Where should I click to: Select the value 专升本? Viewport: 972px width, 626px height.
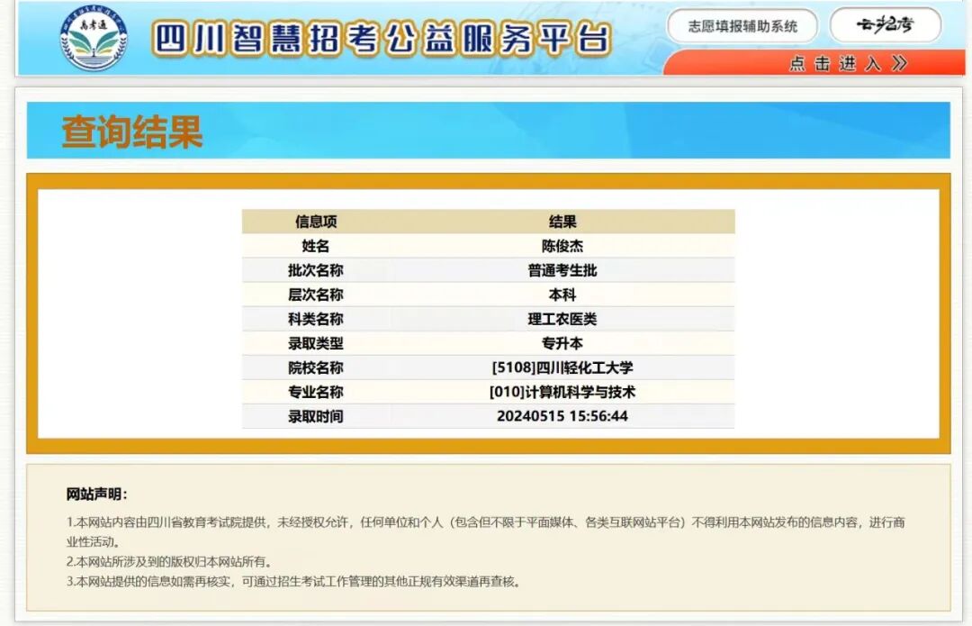tap(562, 343)
